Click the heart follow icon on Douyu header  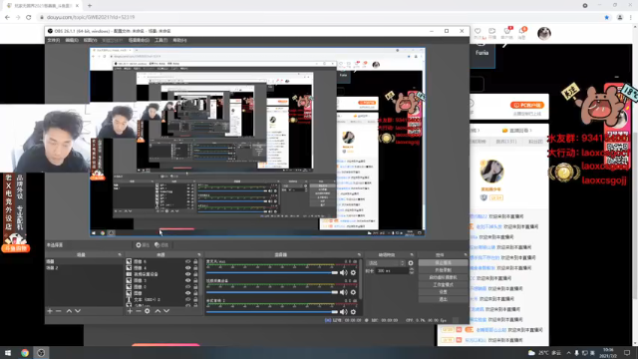click(x=478, y=31)
